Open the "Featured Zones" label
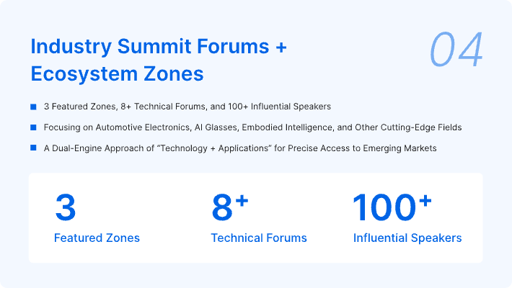 (x=97, y=238)
